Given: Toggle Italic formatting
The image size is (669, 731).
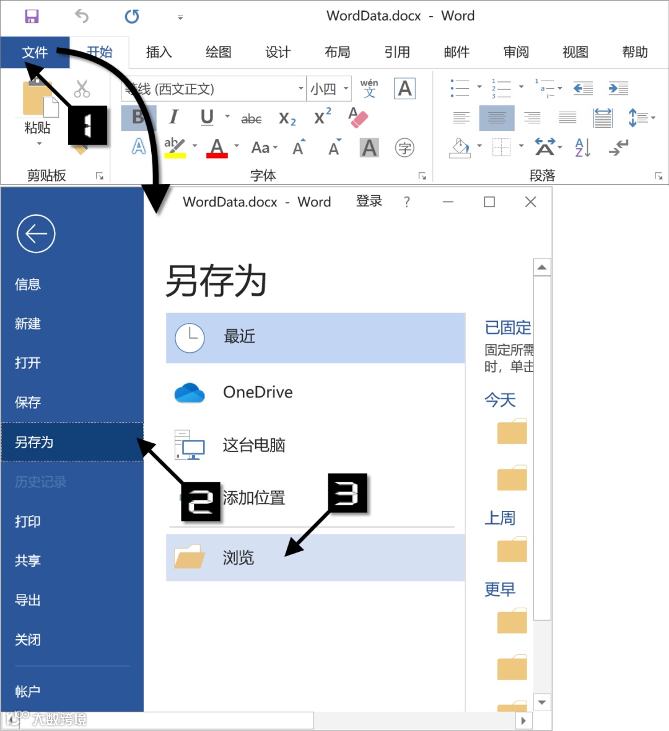Looking at the screenshot, I should (174, 117).
